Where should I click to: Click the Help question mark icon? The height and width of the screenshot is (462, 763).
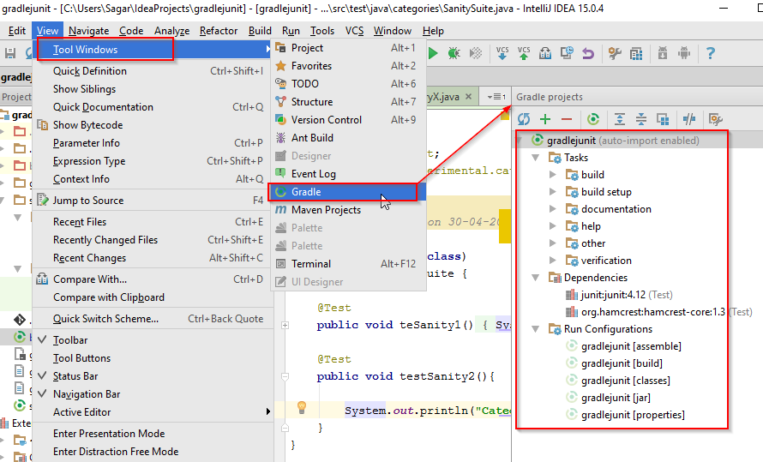tap(711, 53)
